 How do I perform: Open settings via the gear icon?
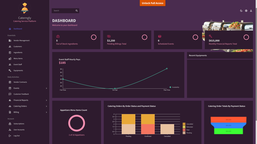246,11
